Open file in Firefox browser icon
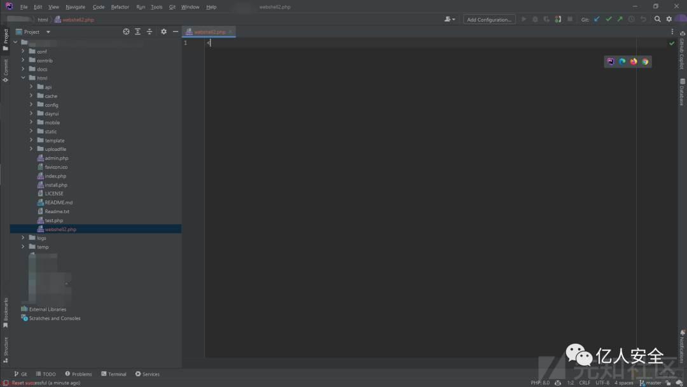This screenshot has height=387, width=687. click(x=634, y=62)
